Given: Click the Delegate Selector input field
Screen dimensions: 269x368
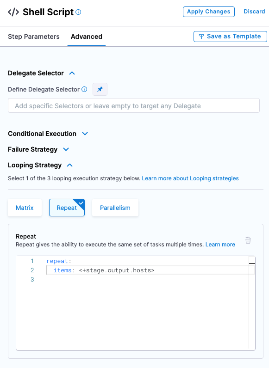Looking at the screenshot, I should [x=134, y=105].
